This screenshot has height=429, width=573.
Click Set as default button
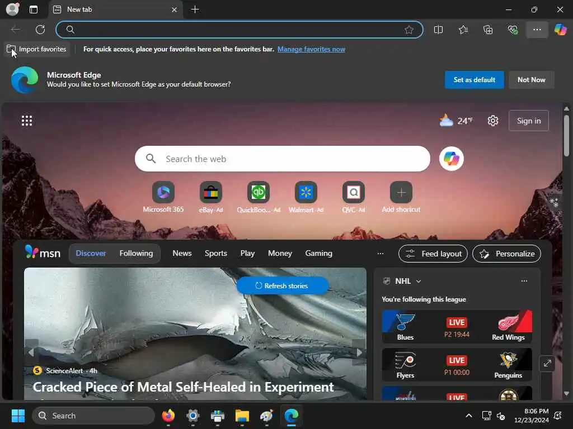pos(474,79)
